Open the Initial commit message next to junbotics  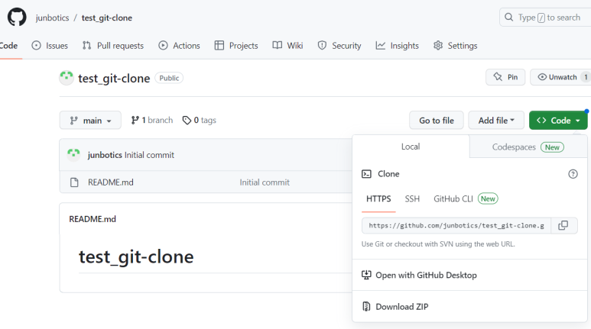tap(149, 155)
